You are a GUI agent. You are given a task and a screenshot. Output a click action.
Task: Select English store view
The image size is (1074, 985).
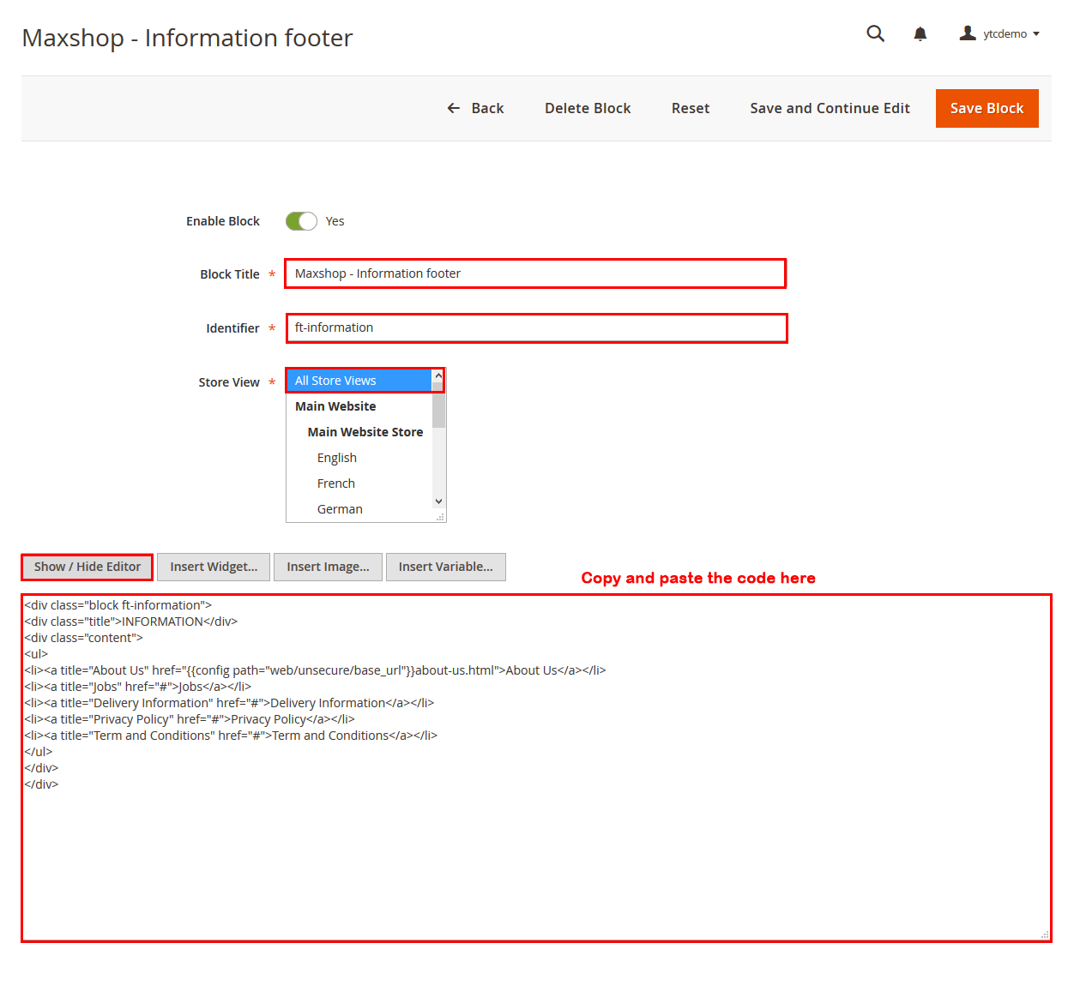pyautogui.click(x=359, y=458)
